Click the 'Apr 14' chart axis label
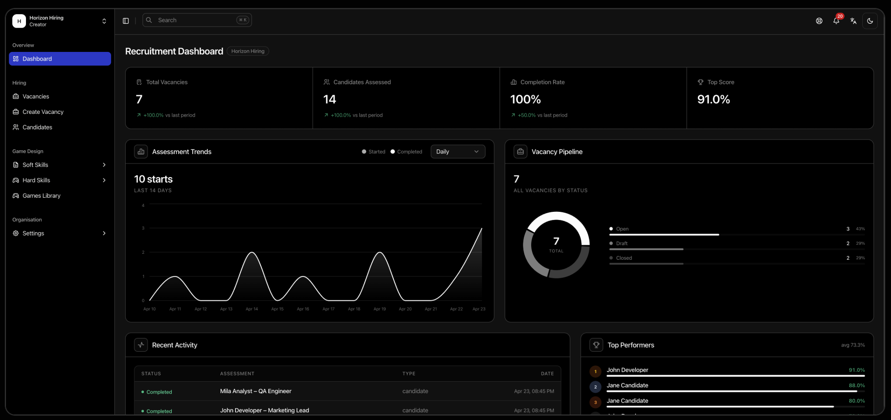This screenshot has height=420, width=891. (252, 309)
